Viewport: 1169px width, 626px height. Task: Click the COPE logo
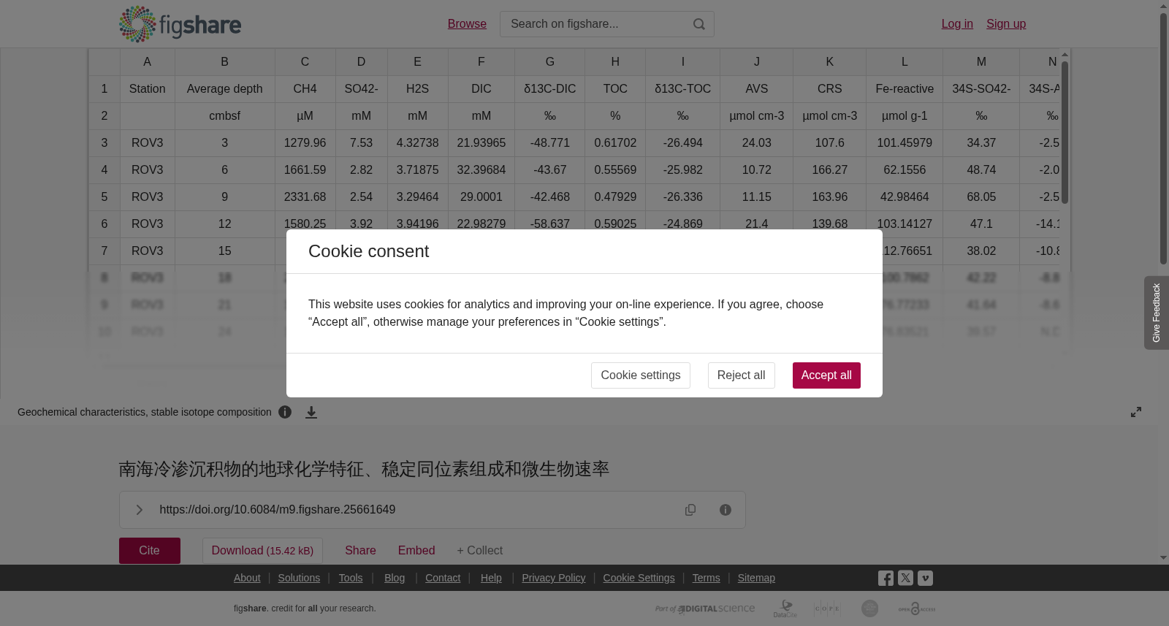828,608
